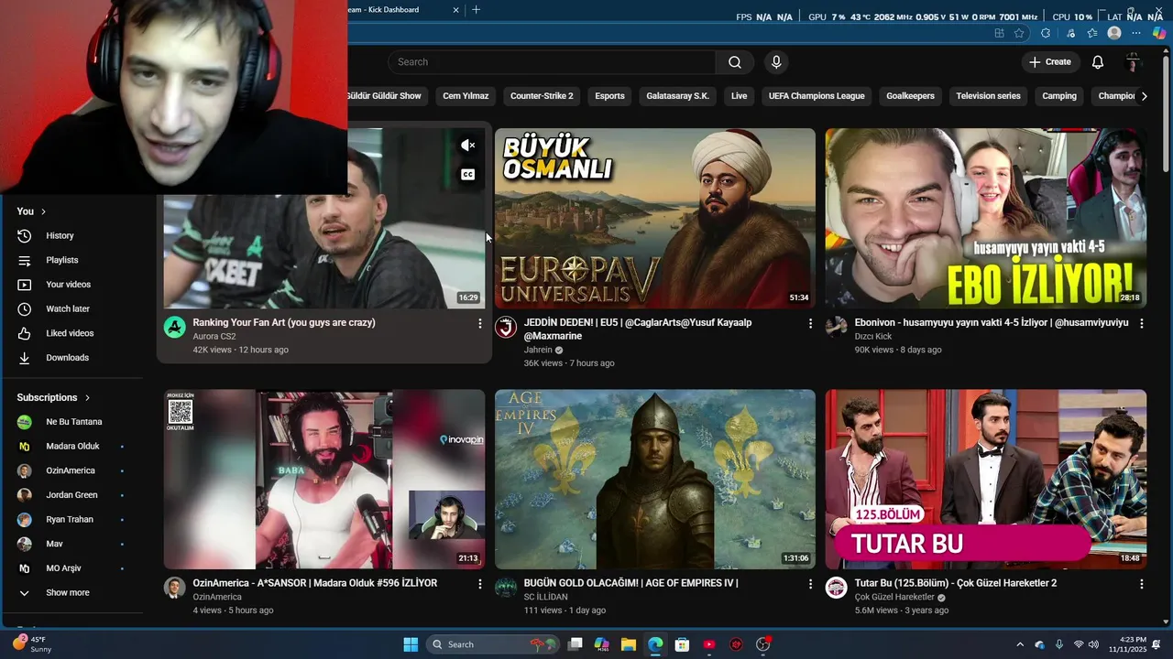
Task: Open File Explorer from the taskbar
Action: (629, 644)
